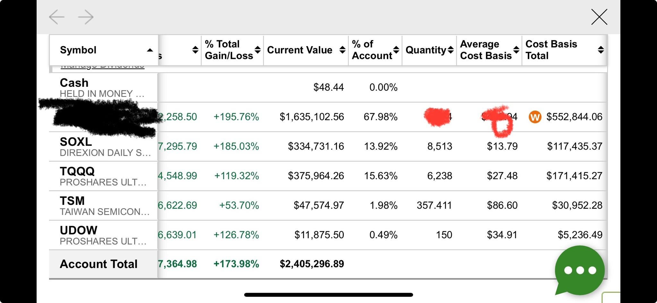Sort by Current Value column
657x303 pixels.
[x=306, y=50]
